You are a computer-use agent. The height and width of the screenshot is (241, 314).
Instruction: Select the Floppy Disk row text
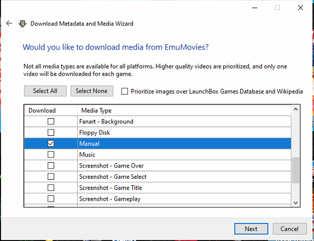click(x=95, y=132)
